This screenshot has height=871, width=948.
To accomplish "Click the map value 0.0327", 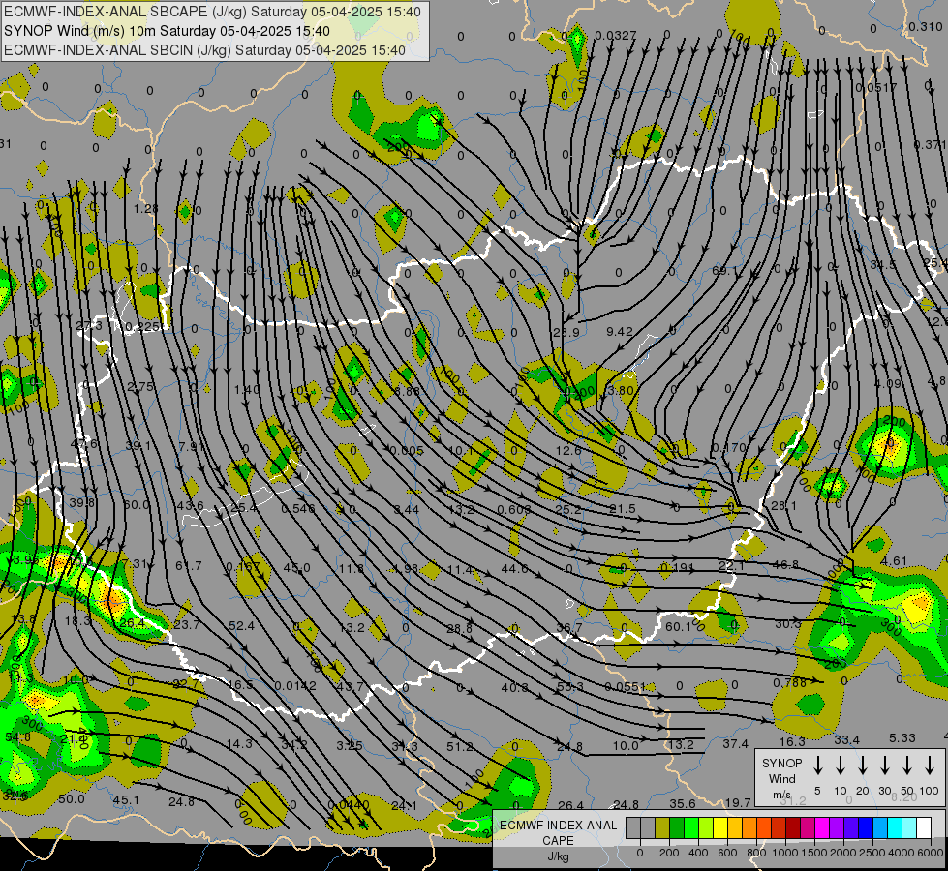I will tap(616, 36).
